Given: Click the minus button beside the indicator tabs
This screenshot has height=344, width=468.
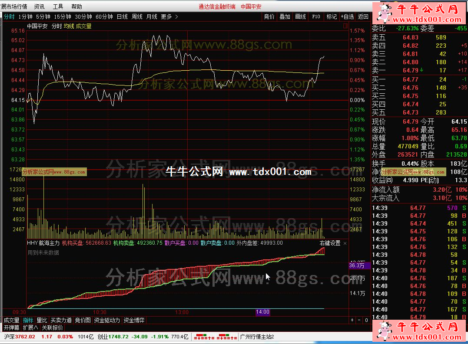Looking at the screenshot, I should 359,320.
